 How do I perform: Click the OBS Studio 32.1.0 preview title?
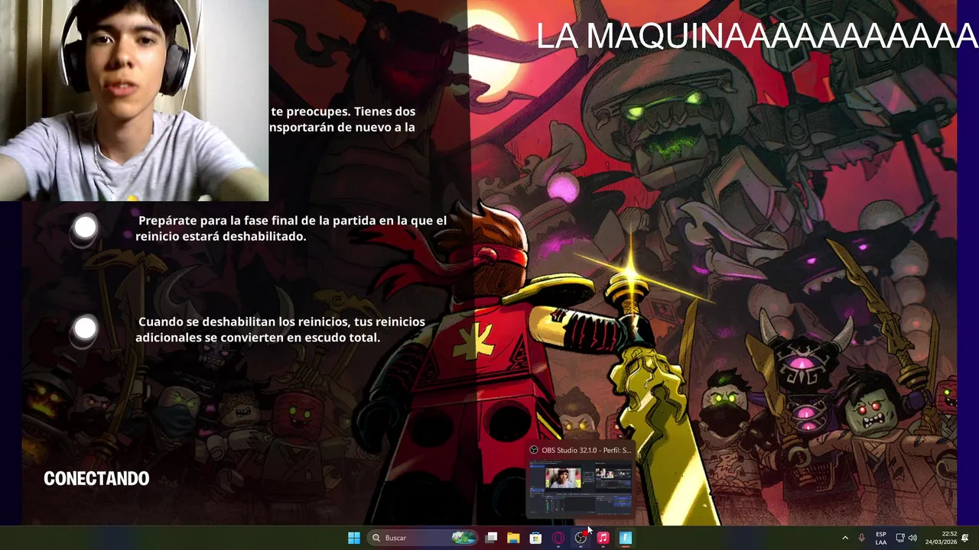tap(587, 450)
